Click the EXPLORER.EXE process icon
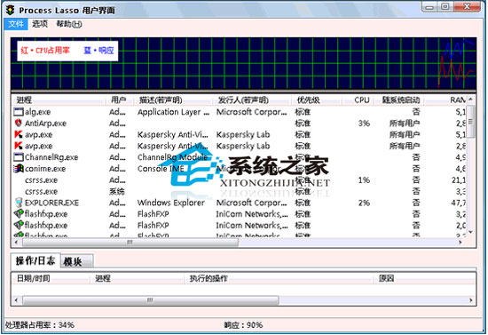Screen dimensions: 488x335 tap(19, 203)
